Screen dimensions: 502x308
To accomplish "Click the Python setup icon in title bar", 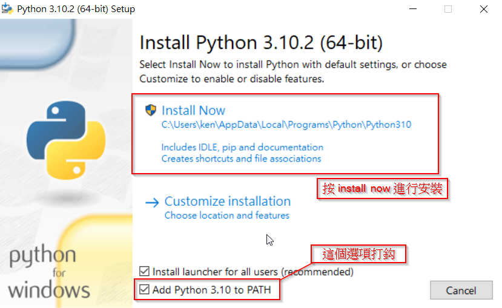I will pyautogui.click(x=8, y=9).
